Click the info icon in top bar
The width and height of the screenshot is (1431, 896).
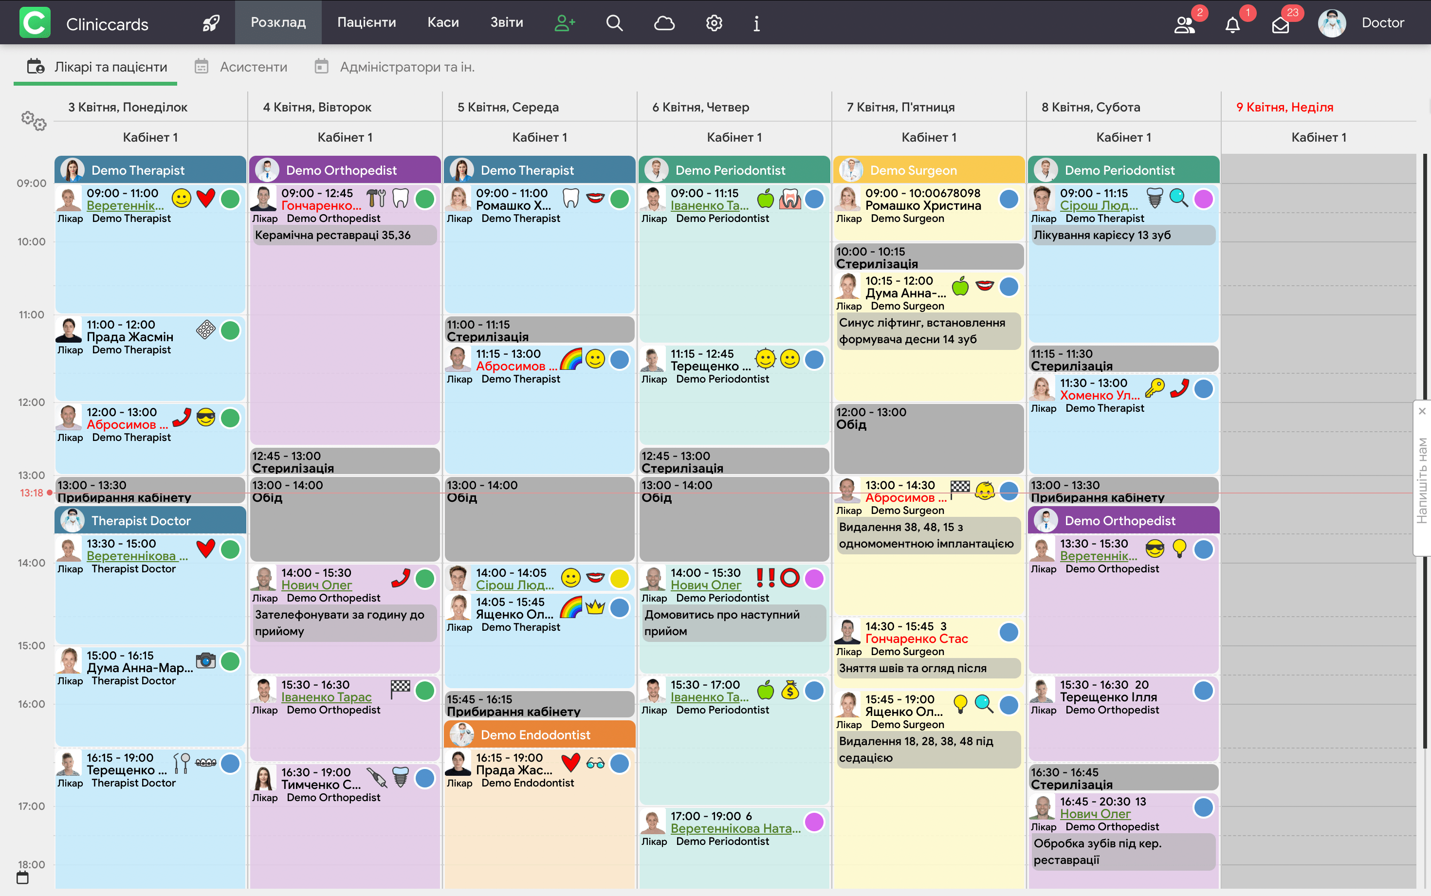coord(757,23)
